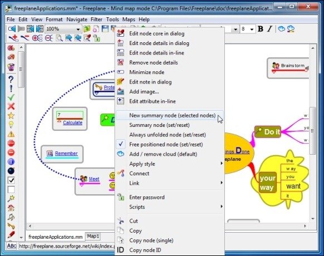Expand the Scripts submenu
The height and width of the screenshot is (256, 324).
[169, 207]
